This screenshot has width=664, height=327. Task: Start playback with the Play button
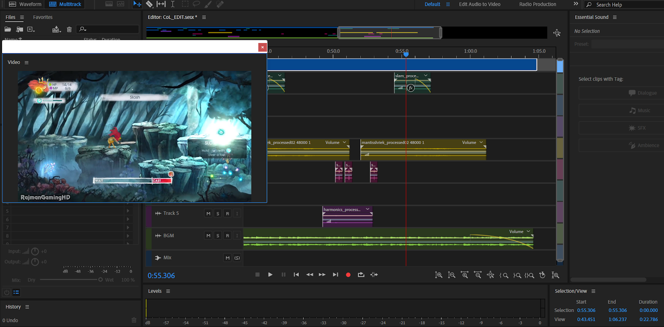pyautogui.click(x=270, y=275)
